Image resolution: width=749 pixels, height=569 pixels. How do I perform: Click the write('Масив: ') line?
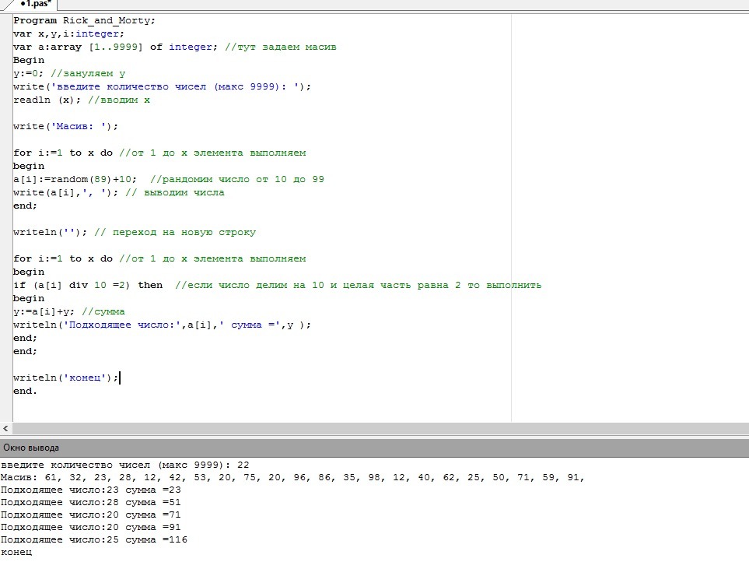(x=65, y=126)
